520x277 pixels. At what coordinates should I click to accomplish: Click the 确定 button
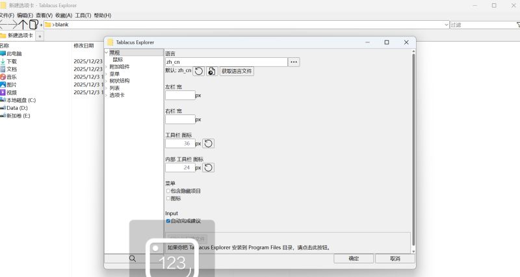tap(354, 258)
